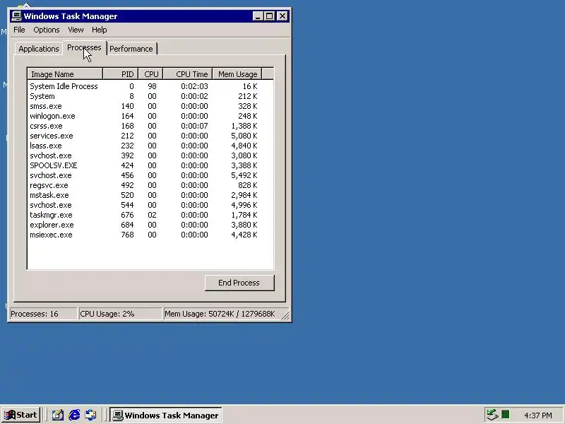Sort by the CPU Time column header
Viewport: 565px width, 424px height.
188,74
